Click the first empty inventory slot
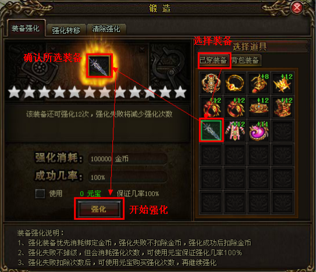This screenshot has width=316, height=272. (x=282, y=131)
